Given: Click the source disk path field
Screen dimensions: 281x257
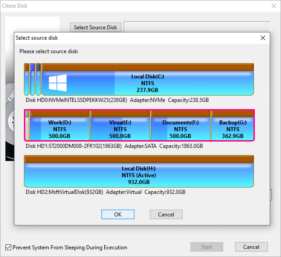Looking at the screenshot, I should (196, 27).
